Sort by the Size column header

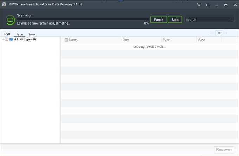[x=209, y=40]
